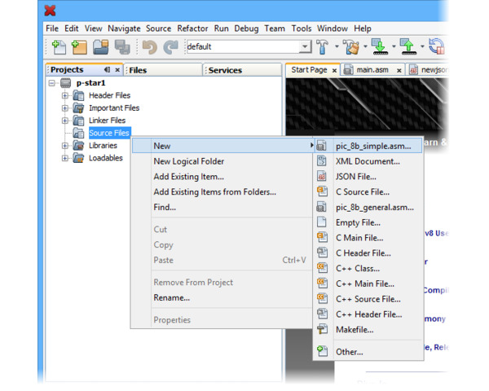489x391 pixels.
Task: Click the Build Project hammer icon
Action: 322,47
